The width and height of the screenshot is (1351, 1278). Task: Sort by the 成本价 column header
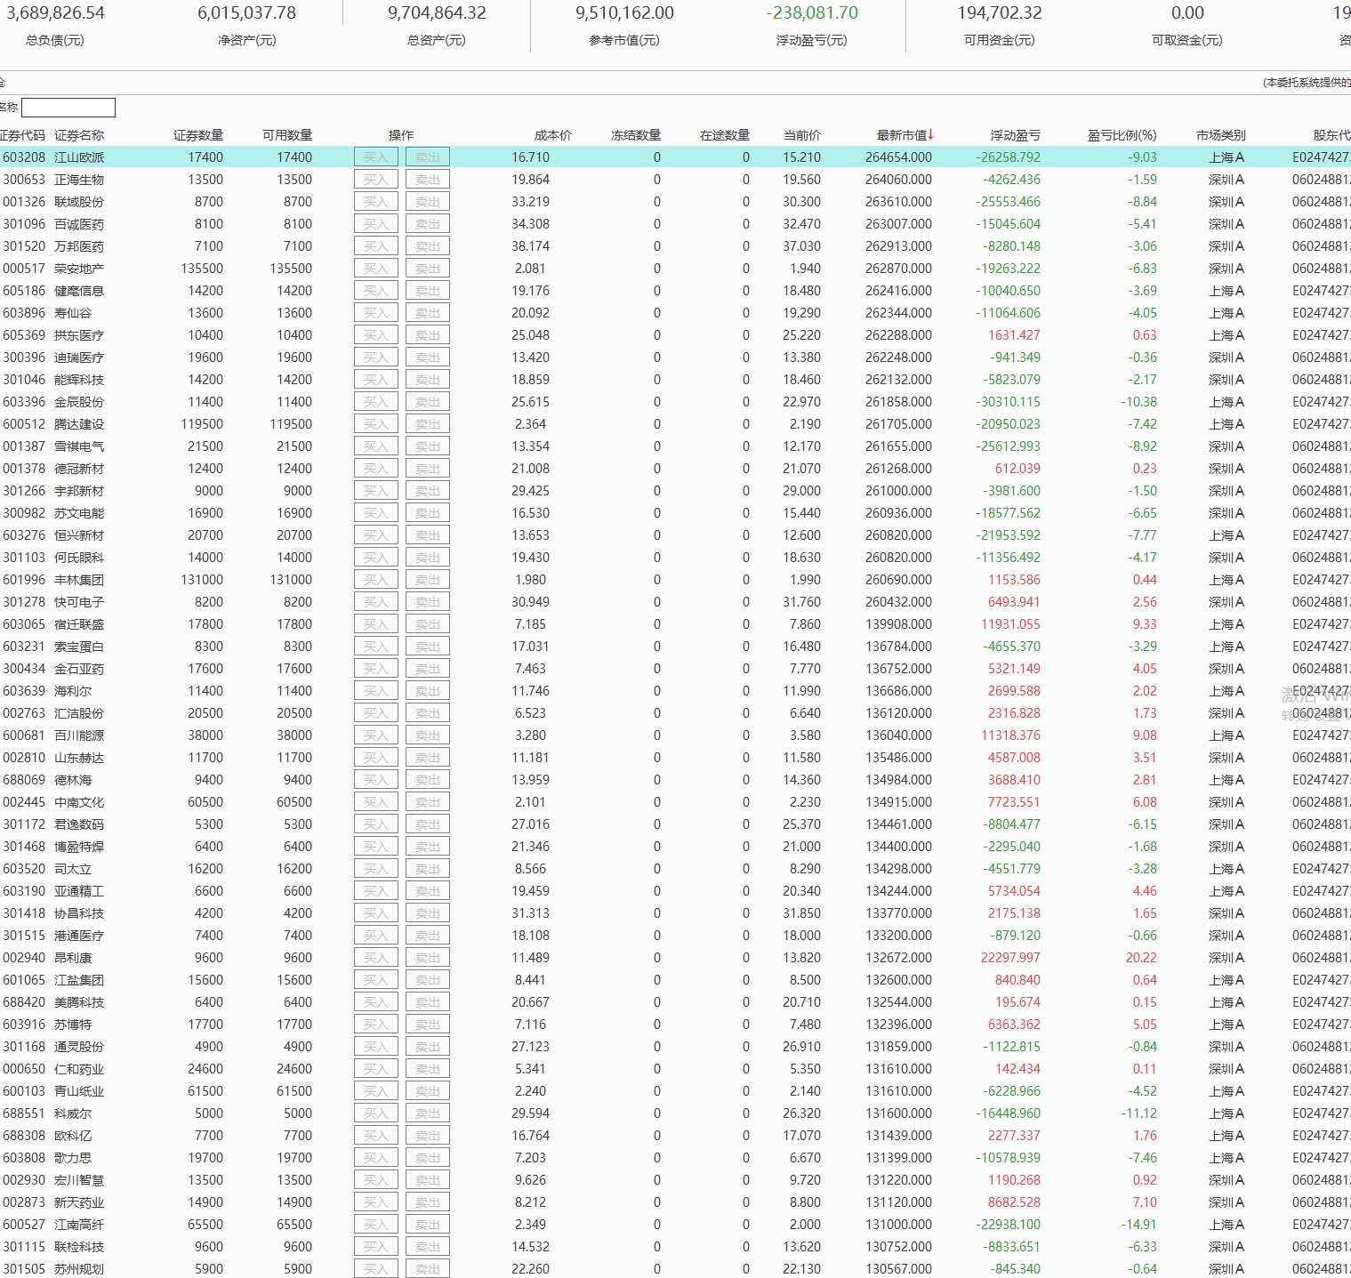tap(553, 135)
